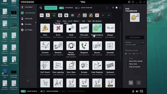Click the info icon in the toolbar
The width and height of the screenshot is (167, 94).
pos(107,8)
